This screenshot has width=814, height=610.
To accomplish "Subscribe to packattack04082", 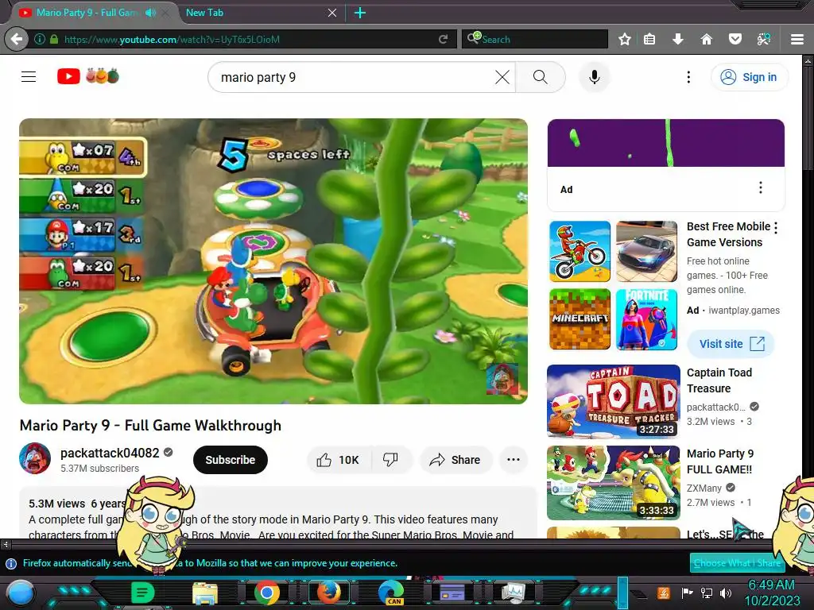I will [x=230, y=460].
